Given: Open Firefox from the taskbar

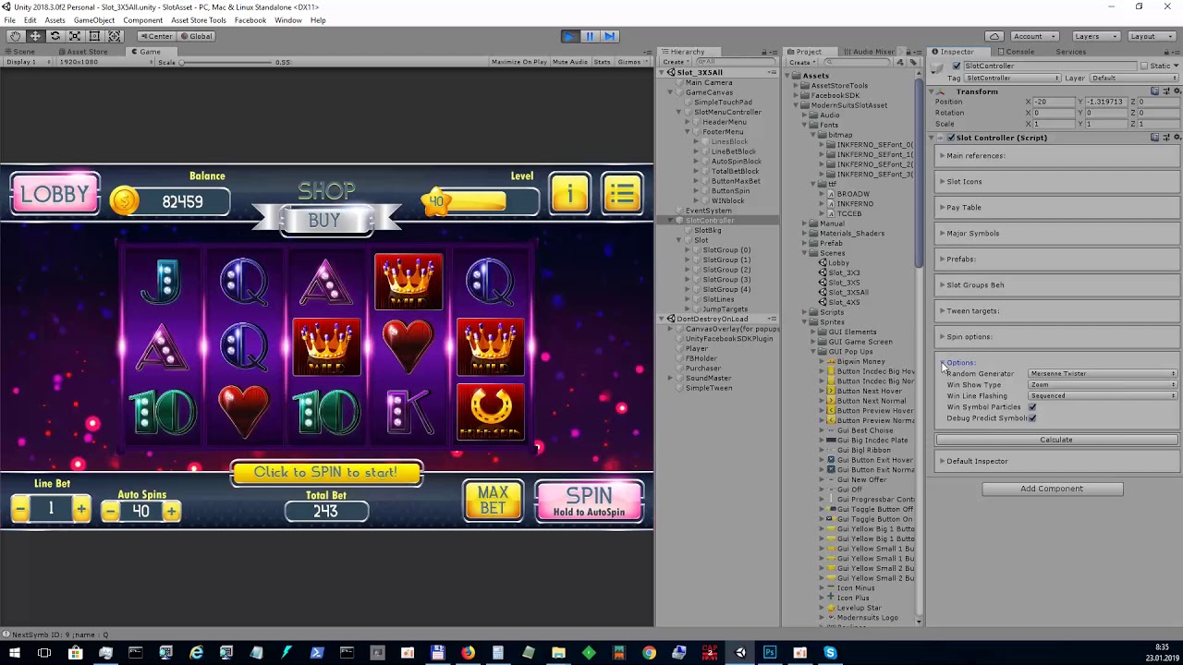Looking at the screenshot, I should pos(468,653).
